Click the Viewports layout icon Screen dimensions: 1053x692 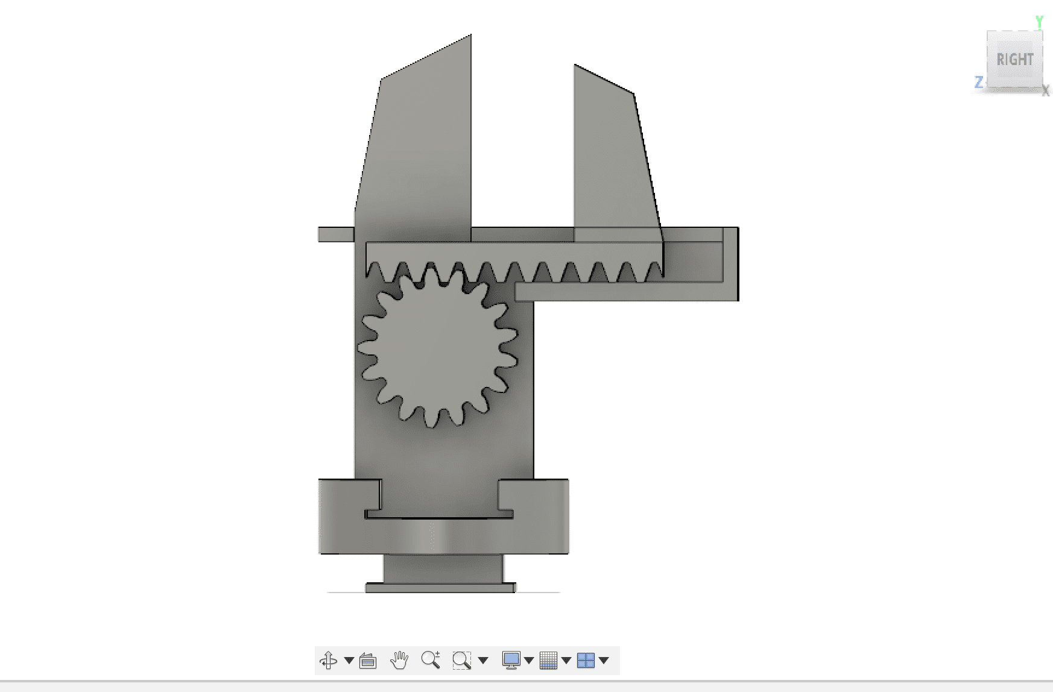(x=586, y=661)
